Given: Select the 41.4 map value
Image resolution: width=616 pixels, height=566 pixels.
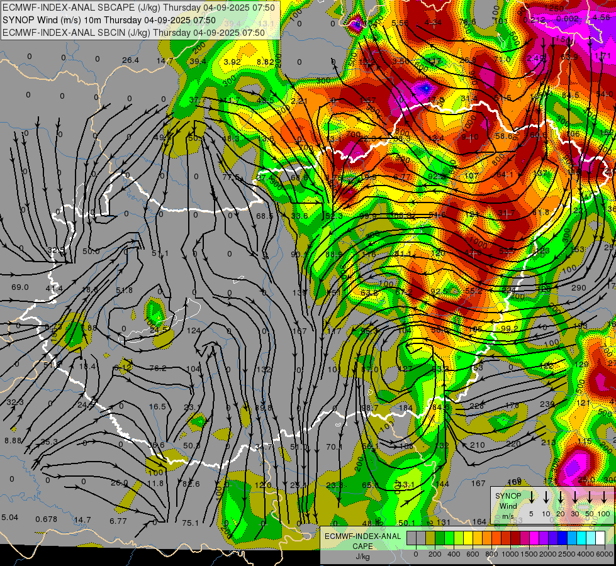Looking at the screenshot, I should [54, 289].
